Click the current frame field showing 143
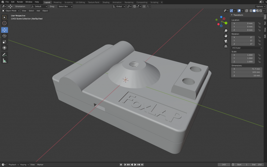Screen dimensions: 267x167 pyautogui.click(x=224, y=165)
